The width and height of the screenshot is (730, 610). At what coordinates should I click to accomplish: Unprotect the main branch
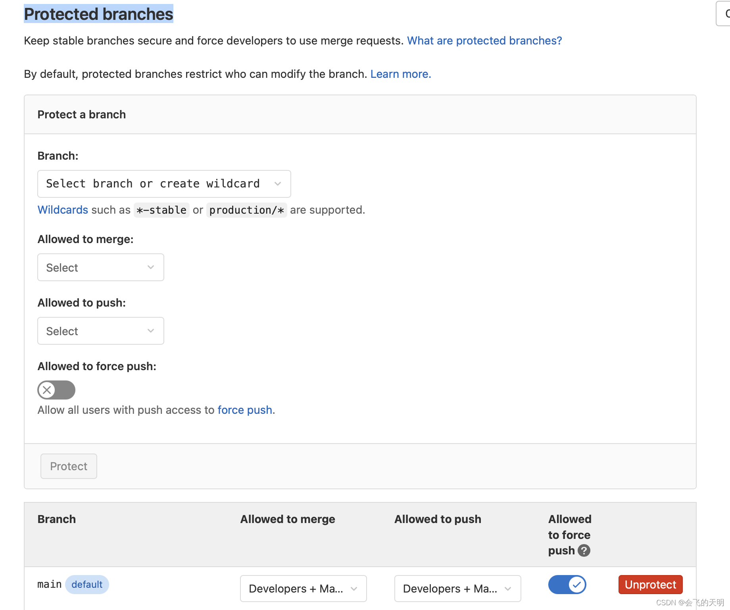(x=650, y=584)
